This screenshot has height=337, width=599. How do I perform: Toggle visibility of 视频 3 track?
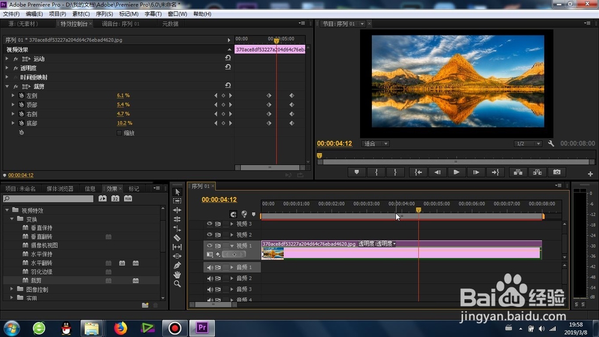(209, 224)
